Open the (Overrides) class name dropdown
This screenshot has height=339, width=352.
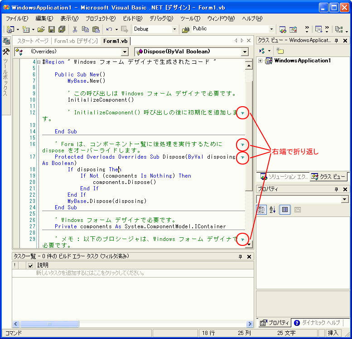[125, 52]
